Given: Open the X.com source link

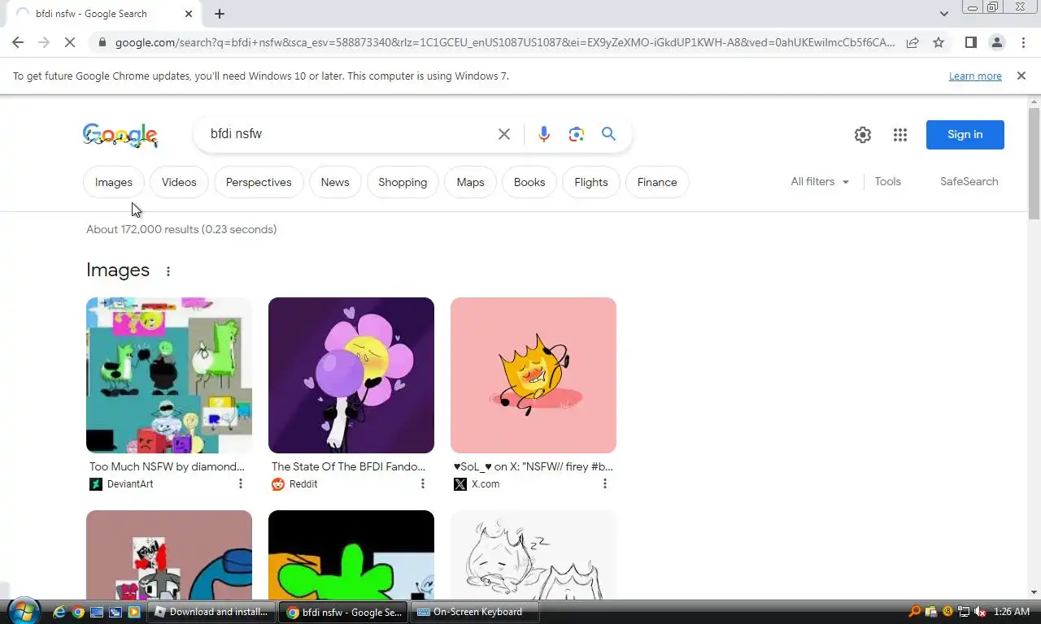Looking at the screenshot, I should (x=477, y=483).
